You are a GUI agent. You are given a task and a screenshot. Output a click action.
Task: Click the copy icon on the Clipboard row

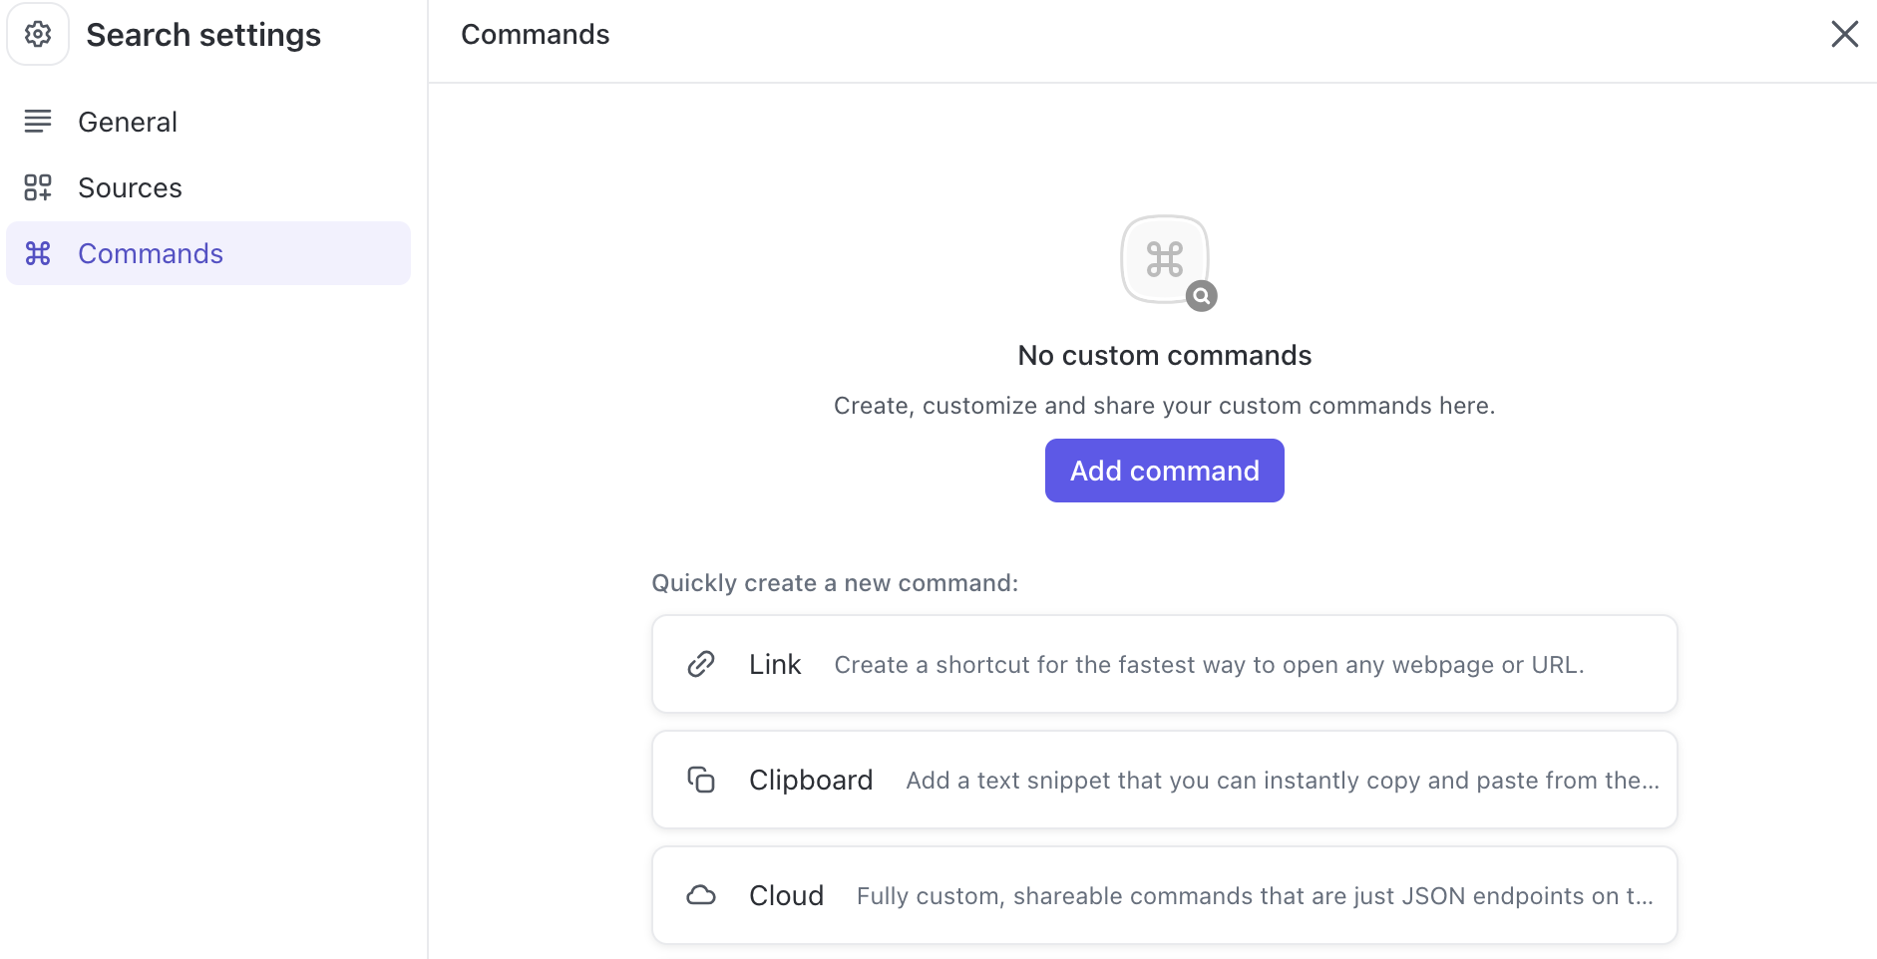click(x=702, y=780)
